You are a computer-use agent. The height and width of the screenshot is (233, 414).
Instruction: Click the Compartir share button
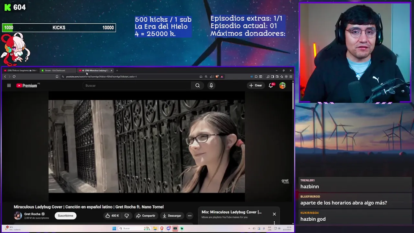pyautogui.click(x=146, y=216)
